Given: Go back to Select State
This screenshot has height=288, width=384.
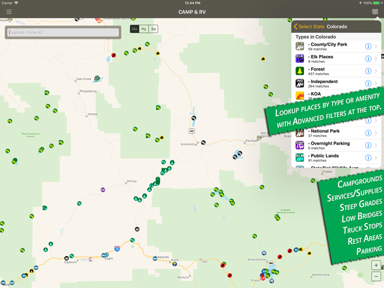Looking at the screenshot, I should (x=309, y=26).
